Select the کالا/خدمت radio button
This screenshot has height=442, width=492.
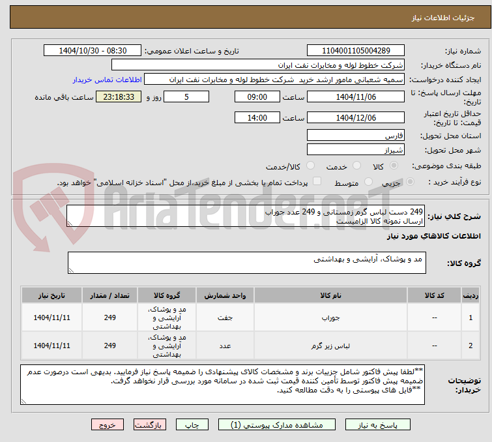tap(310, 166)
